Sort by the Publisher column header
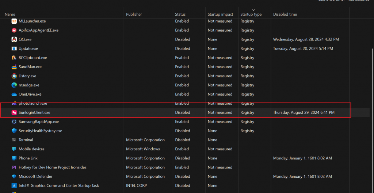The height and width of the screenshot is (193, 374). (134, 14)
